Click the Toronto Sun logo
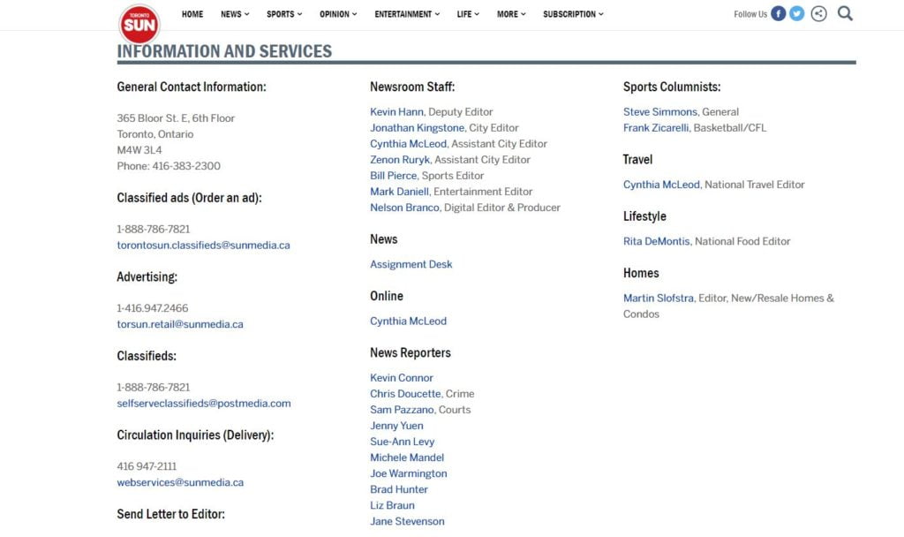Viewport: 904px width, 537px height. tap(139, 24)
